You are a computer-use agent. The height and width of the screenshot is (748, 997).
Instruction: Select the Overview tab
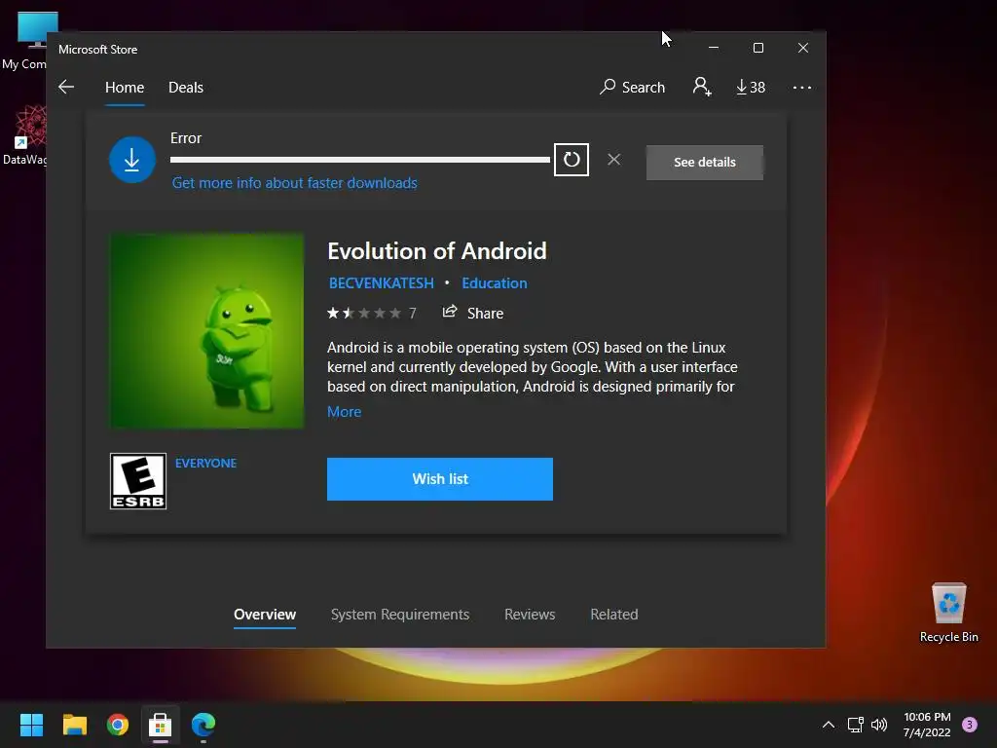(x=265, y=615)
